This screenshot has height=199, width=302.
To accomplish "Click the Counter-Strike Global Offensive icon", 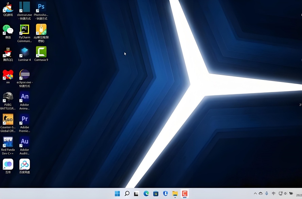I will pos(8,119).
